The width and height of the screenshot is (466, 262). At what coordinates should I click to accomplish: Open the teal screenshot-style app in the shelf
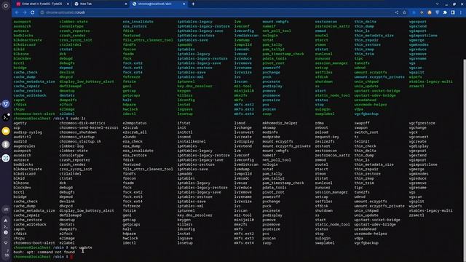click(6, 158)
